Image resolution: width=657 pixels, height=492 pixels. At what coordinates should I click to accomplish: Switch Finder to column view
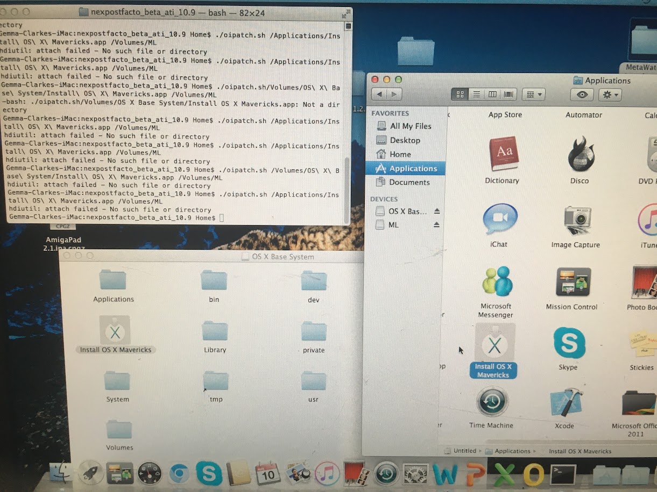click(492, 95)
